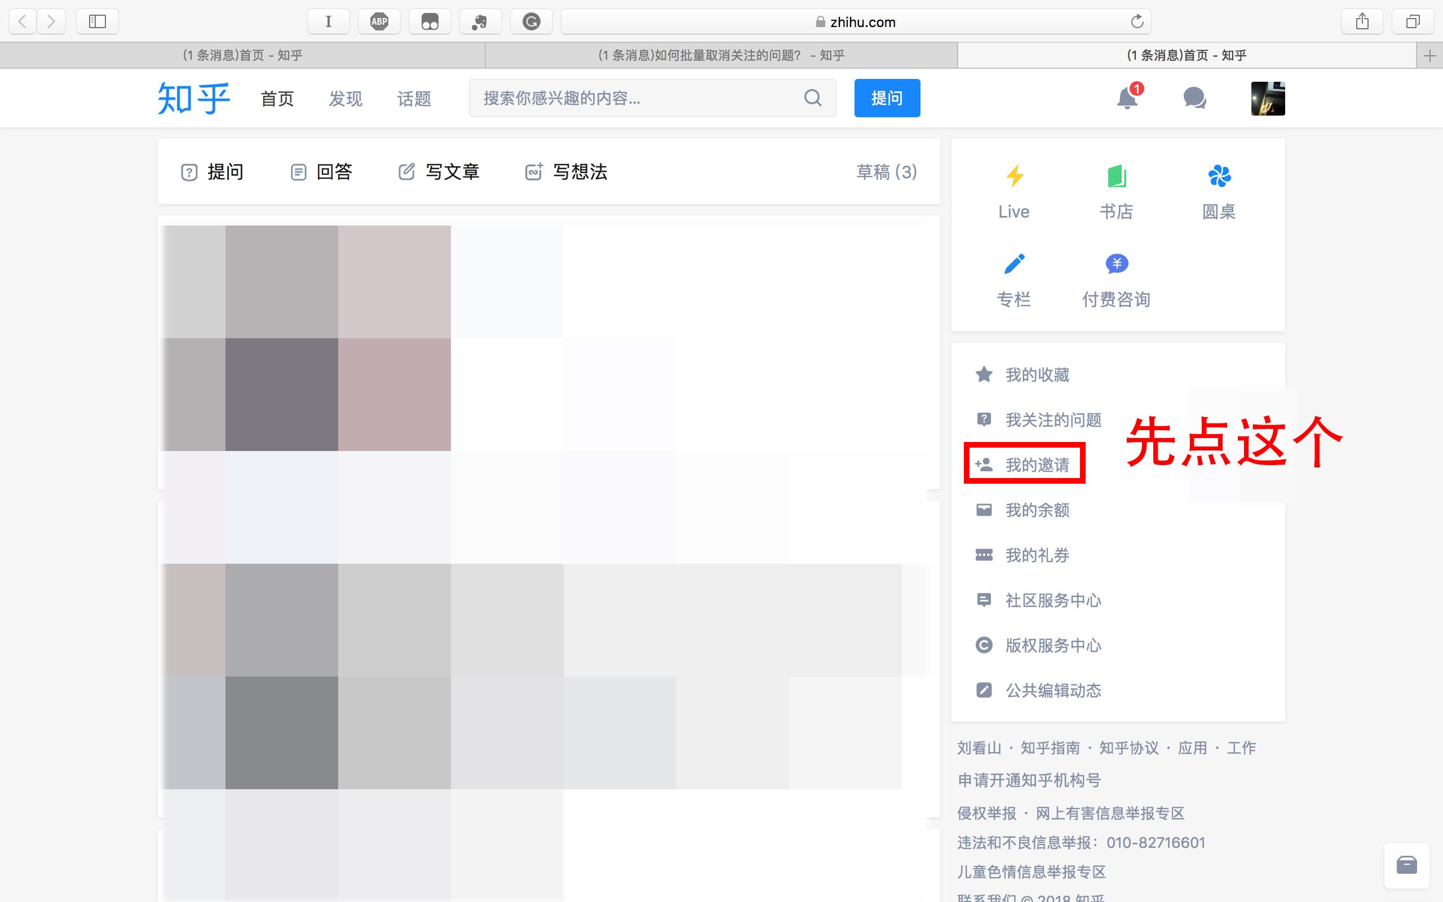Open the private messages chat icon
The width and height of the screenshot is (1443, 902).
click(x=1194, y=98)
